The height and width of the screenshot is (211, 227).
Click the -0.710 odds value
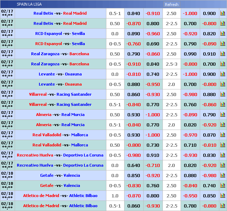(x=153, y=166)
